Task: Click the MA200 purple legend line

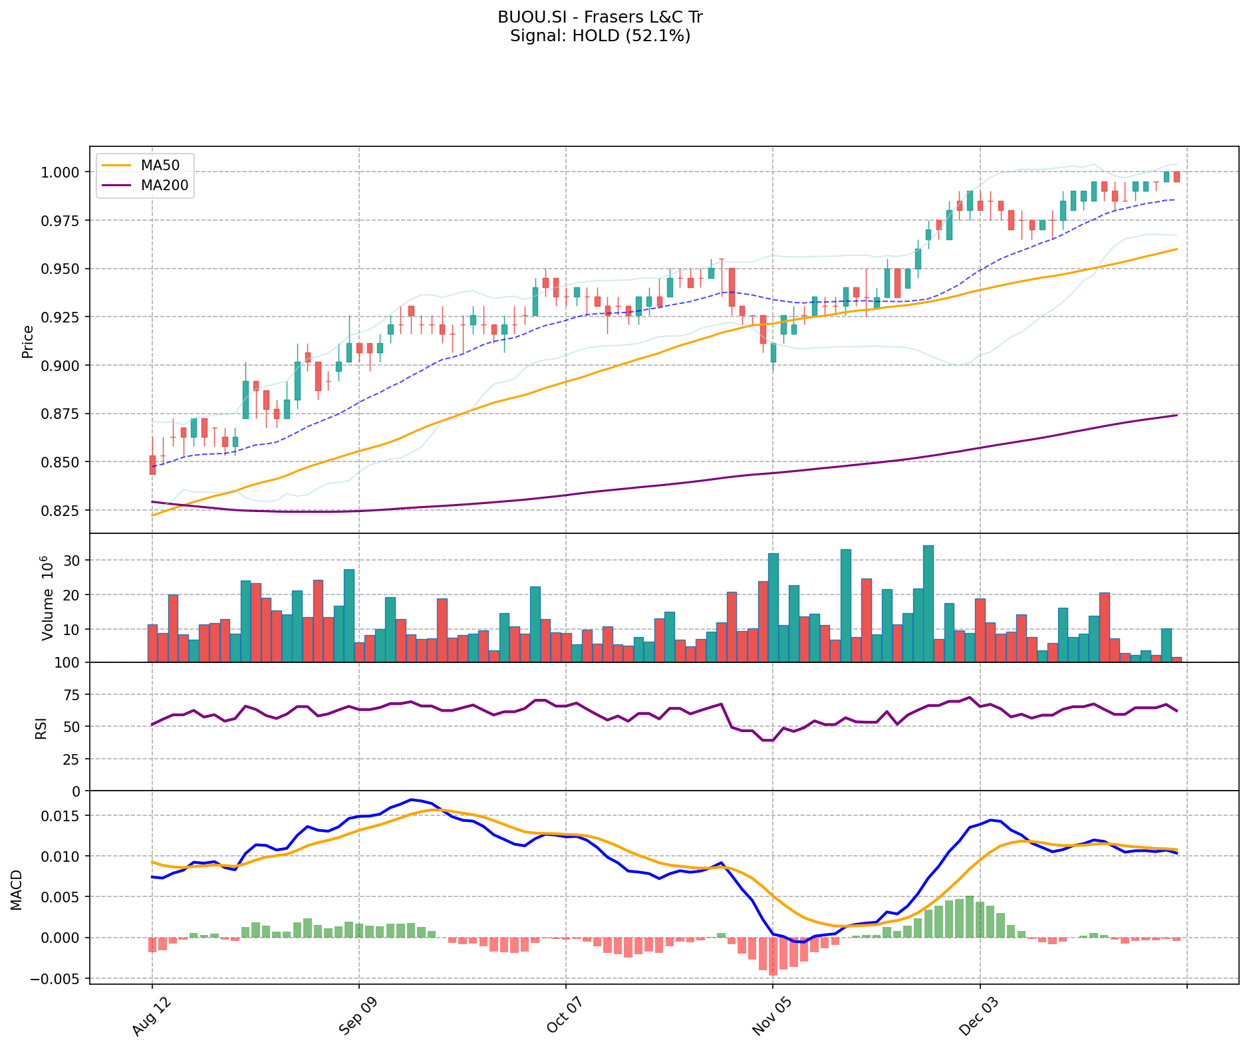Action: 117,186
